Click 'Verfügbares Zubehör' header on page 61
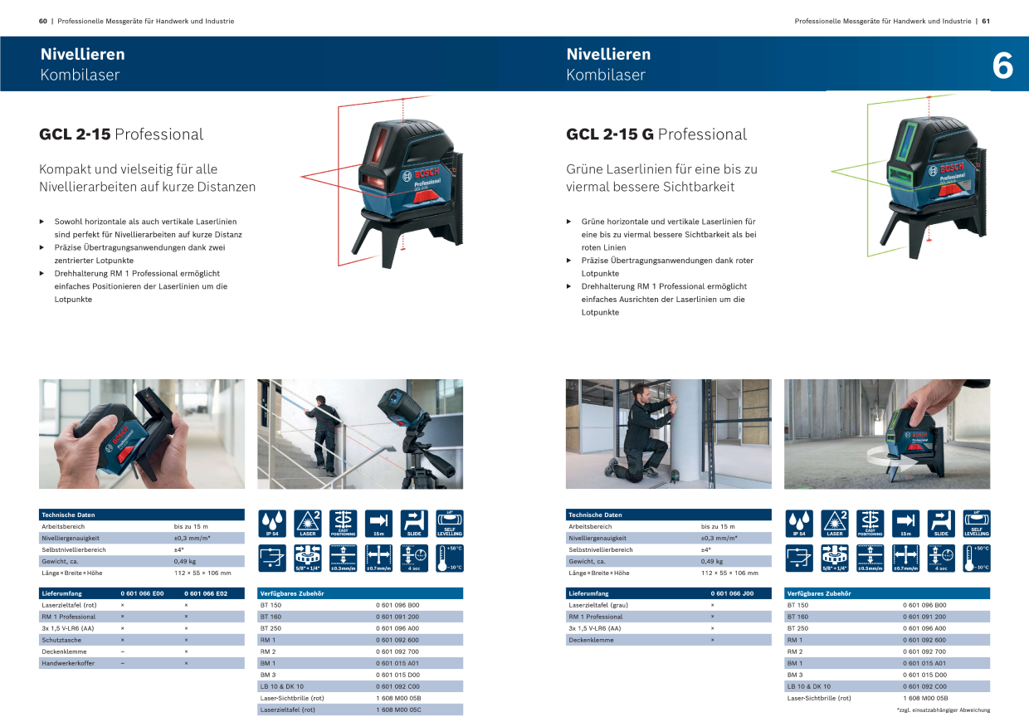The image size is (1029, 727). [x=887, y=593]
